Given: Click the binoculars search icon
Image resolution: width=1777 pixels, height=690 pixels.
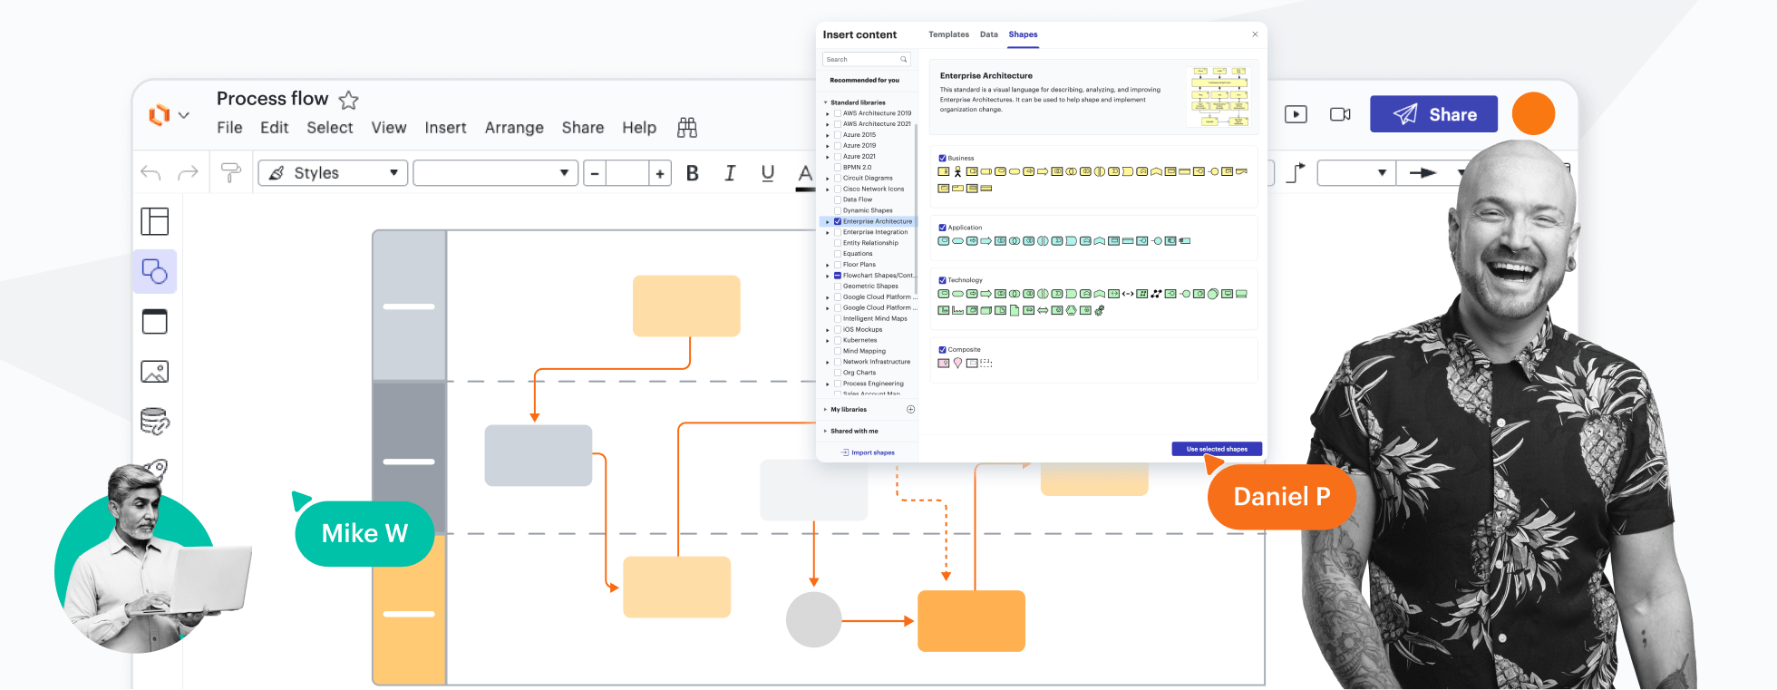Looking at the screenshot, I should click(687, 128).
